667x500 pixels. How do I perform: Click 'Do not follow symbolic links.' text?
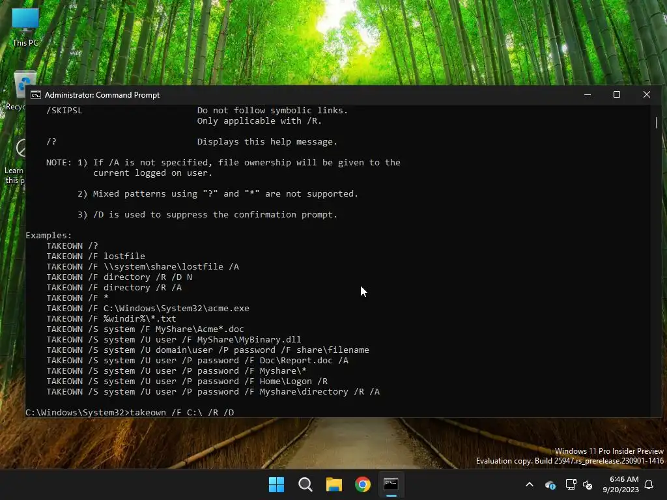pos(272,111)
